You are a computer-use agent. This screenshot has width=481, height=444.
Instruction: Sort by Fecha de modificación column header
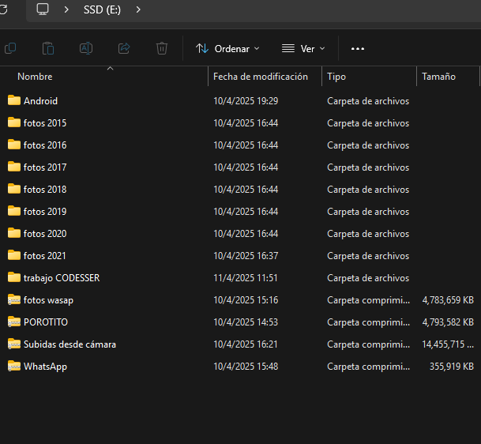point(260,77)
